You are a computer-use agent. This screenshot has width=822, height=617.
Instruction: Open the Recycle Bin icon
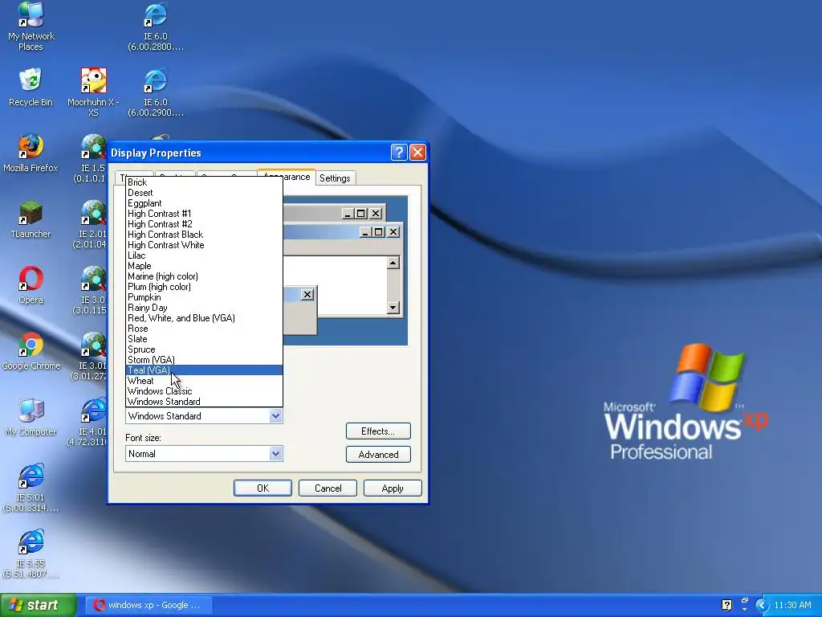(x=31, y=88)
